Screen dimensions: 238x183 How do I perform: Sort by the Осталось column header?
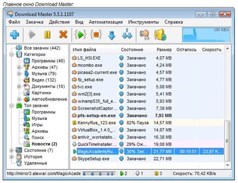pos(186,49)
